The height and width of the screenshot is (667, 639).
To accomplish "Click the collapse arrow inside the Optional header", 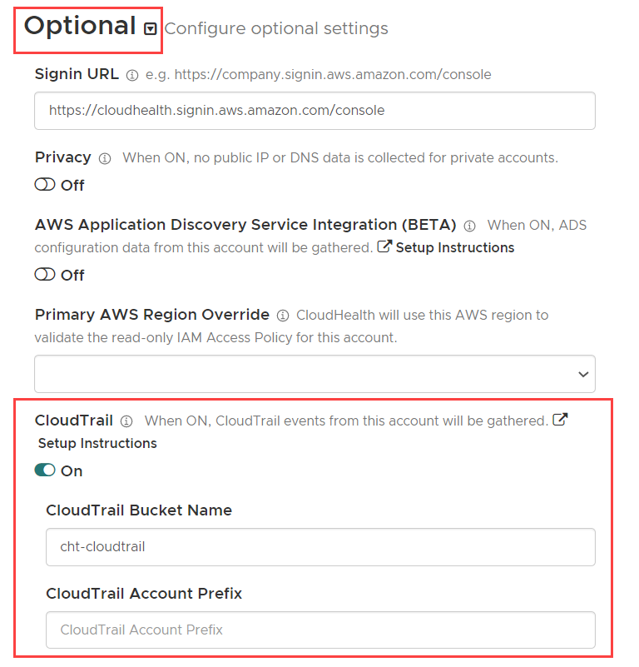I will (x=149, y=27).
